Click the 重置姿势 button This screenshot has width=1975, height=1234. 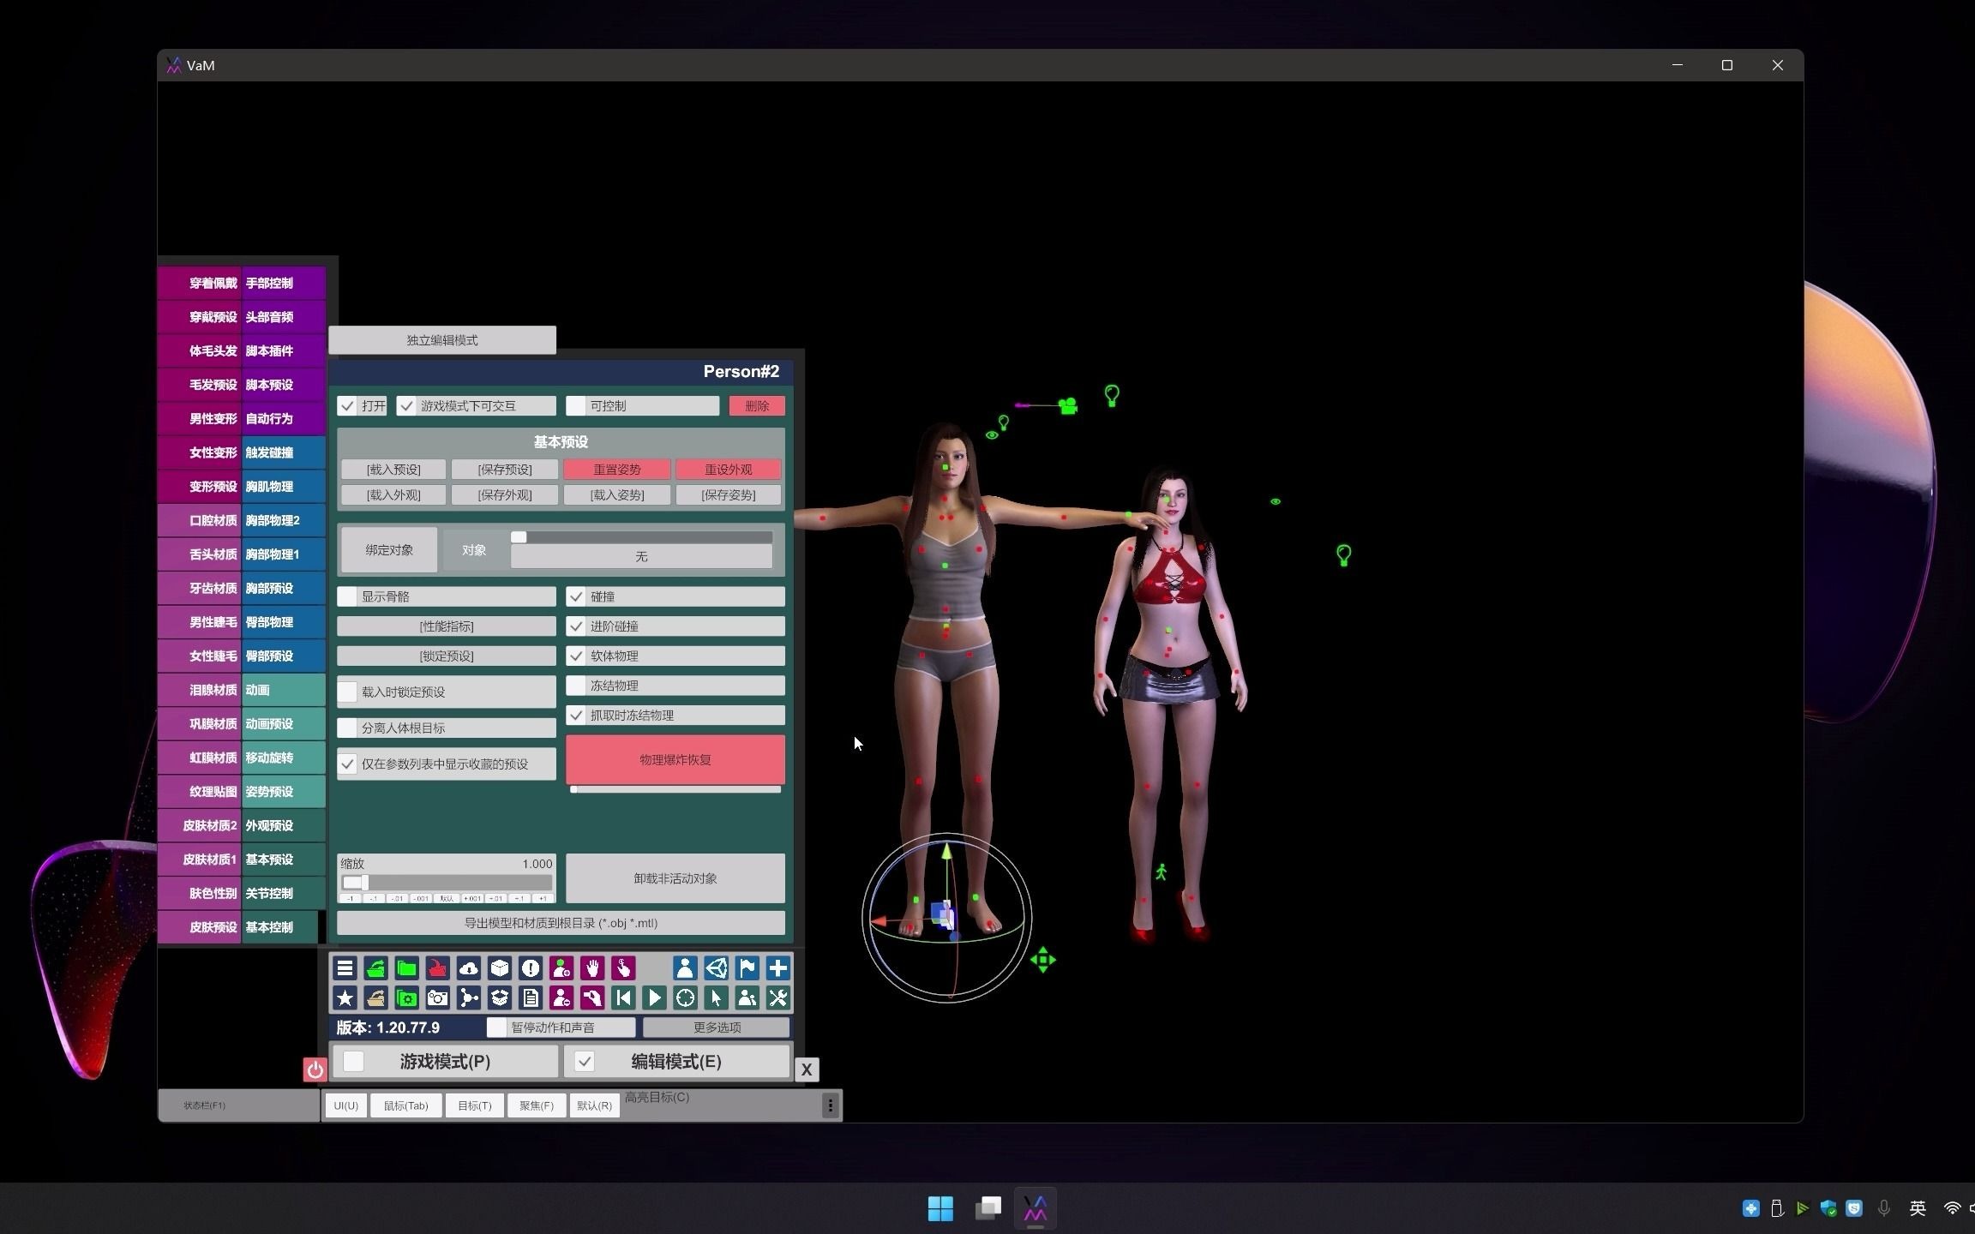[x=617, y=470]
